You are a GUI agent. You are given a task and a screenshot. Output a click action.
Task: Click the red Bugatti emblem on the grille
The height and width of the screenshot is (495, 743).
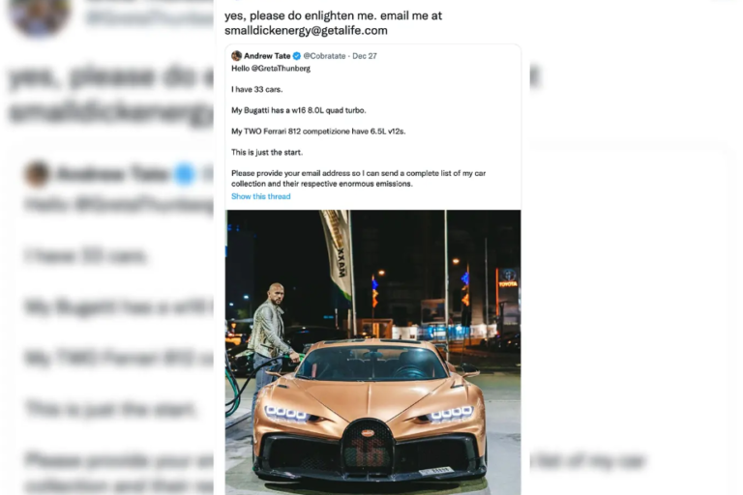(x=368, y=432)
